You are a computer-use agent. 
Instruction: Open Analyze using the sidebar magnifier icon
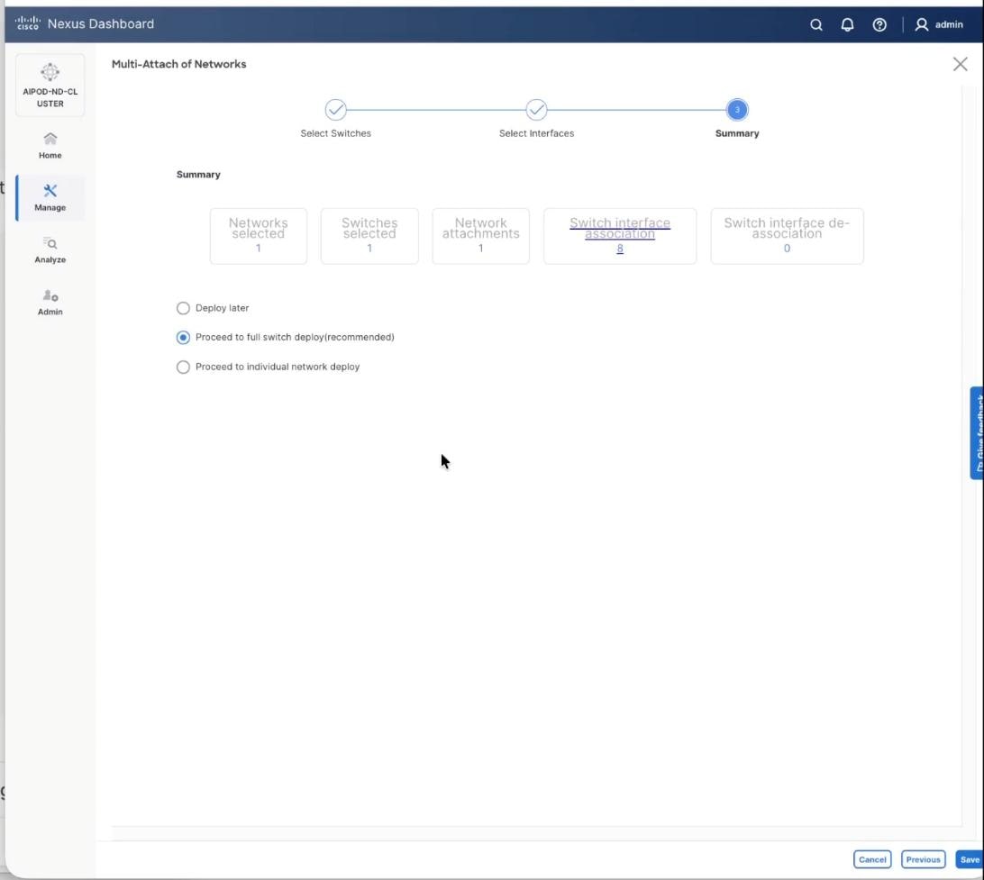[50, 248]
